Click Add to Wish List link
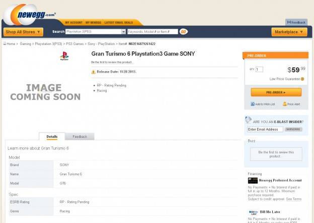The height and width of the screenshot is (223, 314). coord(265,104)
